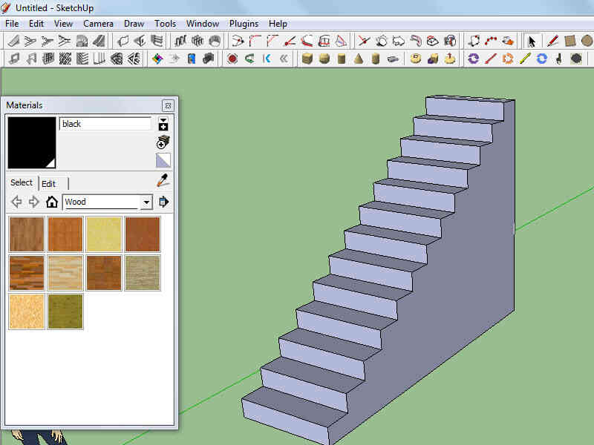Open the Tools menu
The width and height of the screenshot is (594, 445).
165,24
